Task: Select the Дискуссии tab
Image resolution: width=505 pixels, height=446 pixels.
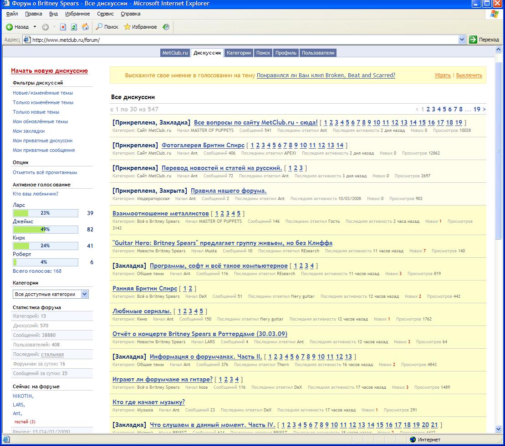Action: [x=207, y=53]
